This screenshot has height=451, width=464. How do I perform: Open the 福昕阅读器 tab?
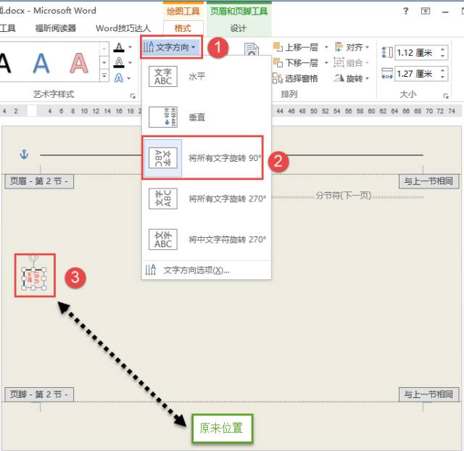point(56,28)
